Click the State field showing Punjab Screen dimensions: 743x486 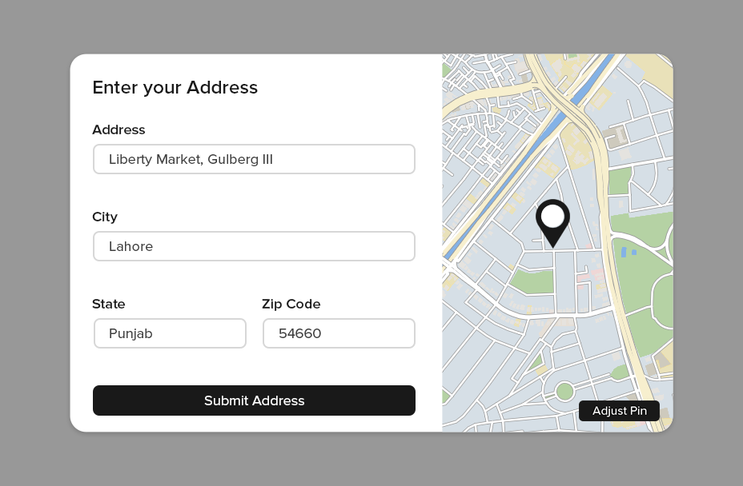point(170,333)
